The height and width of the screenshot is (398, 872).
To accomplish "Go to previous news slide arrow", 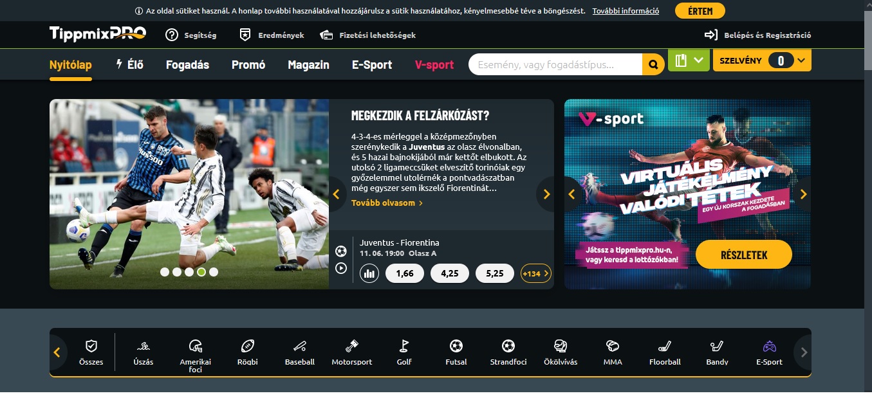I will pyautogui.click(x=336, y=194).
